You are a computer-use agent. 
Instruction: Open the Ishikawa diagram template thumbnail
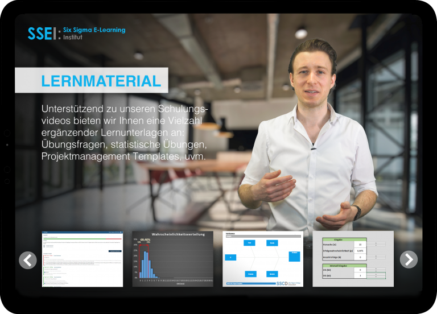[263, 259]
